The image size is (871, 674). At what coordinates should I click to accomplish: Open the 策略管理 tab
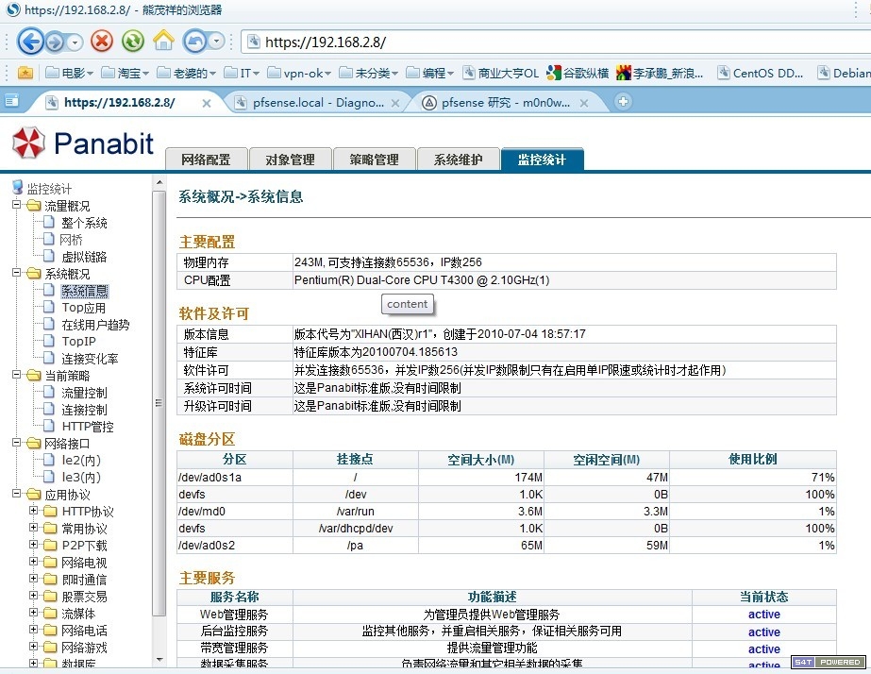(374, 160)
